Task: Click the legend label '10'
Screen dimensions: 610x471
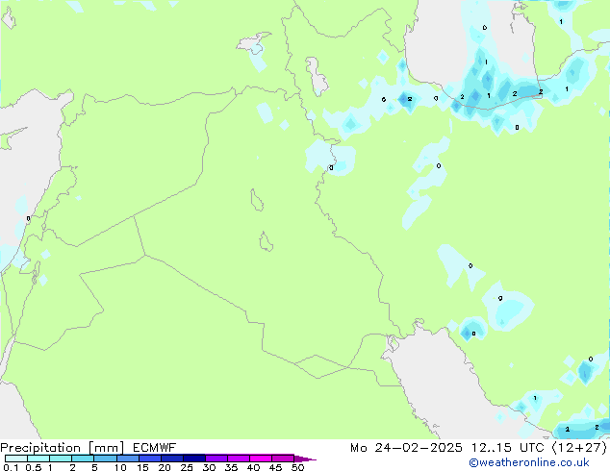Action: (x=120, y=467)
